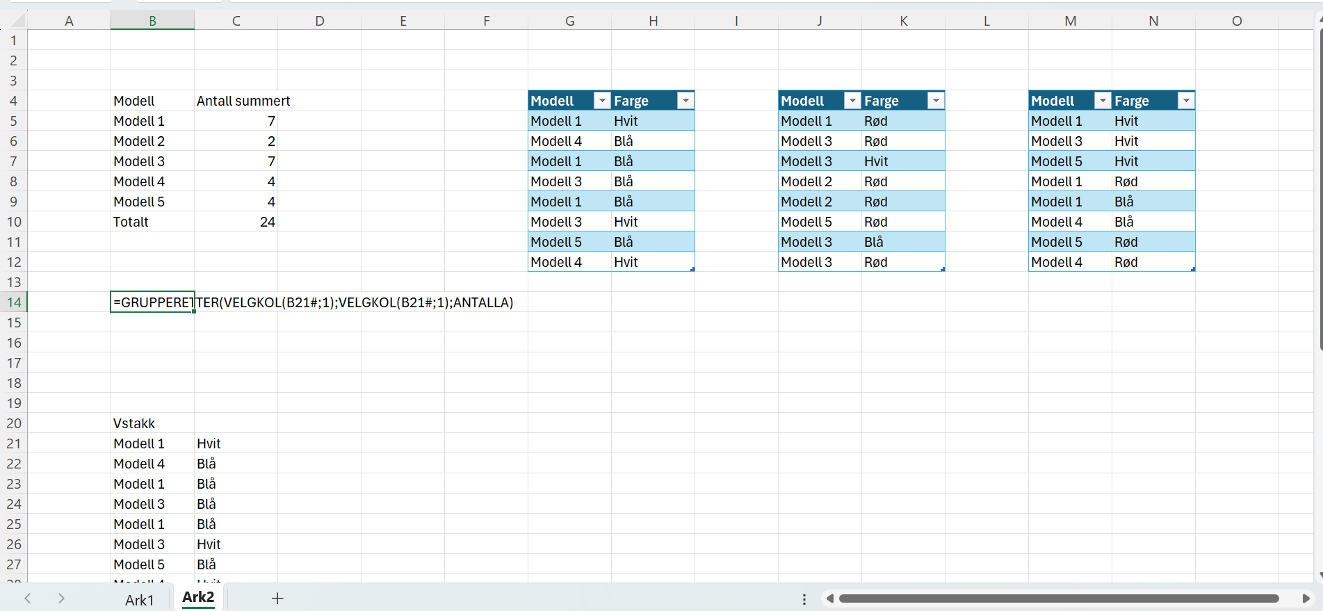Click scroll right arrow on horizontal scrollbar
1323x611 pixels.
(x=1306, y=598)
